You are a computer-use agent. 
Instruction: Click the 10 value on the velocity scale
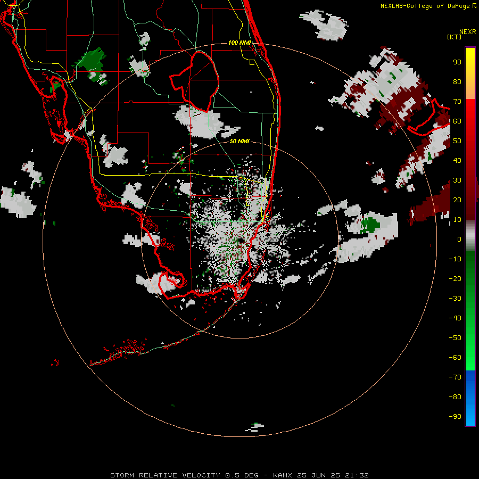457,220
